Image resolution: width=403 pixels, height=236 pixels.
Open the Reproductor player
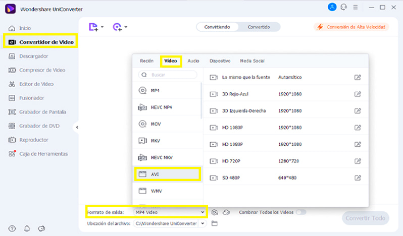click(28, 140)
